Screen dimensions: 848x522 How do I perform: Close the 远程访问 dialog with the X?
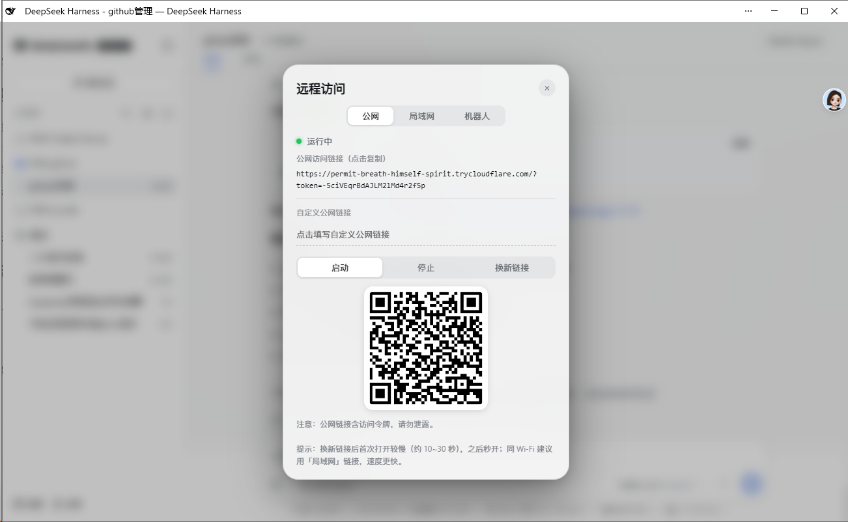pyautogui.click(x=547, y=89)
